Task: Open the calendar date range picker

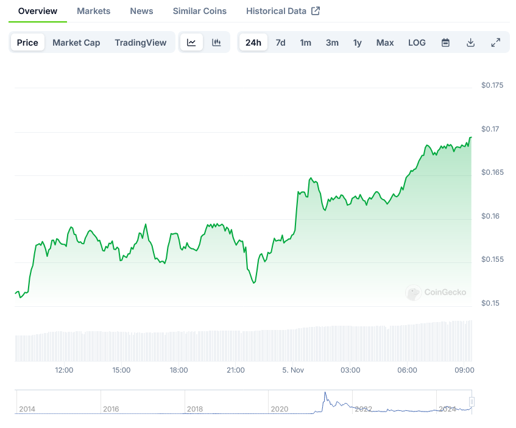Action: pos(445,43)
